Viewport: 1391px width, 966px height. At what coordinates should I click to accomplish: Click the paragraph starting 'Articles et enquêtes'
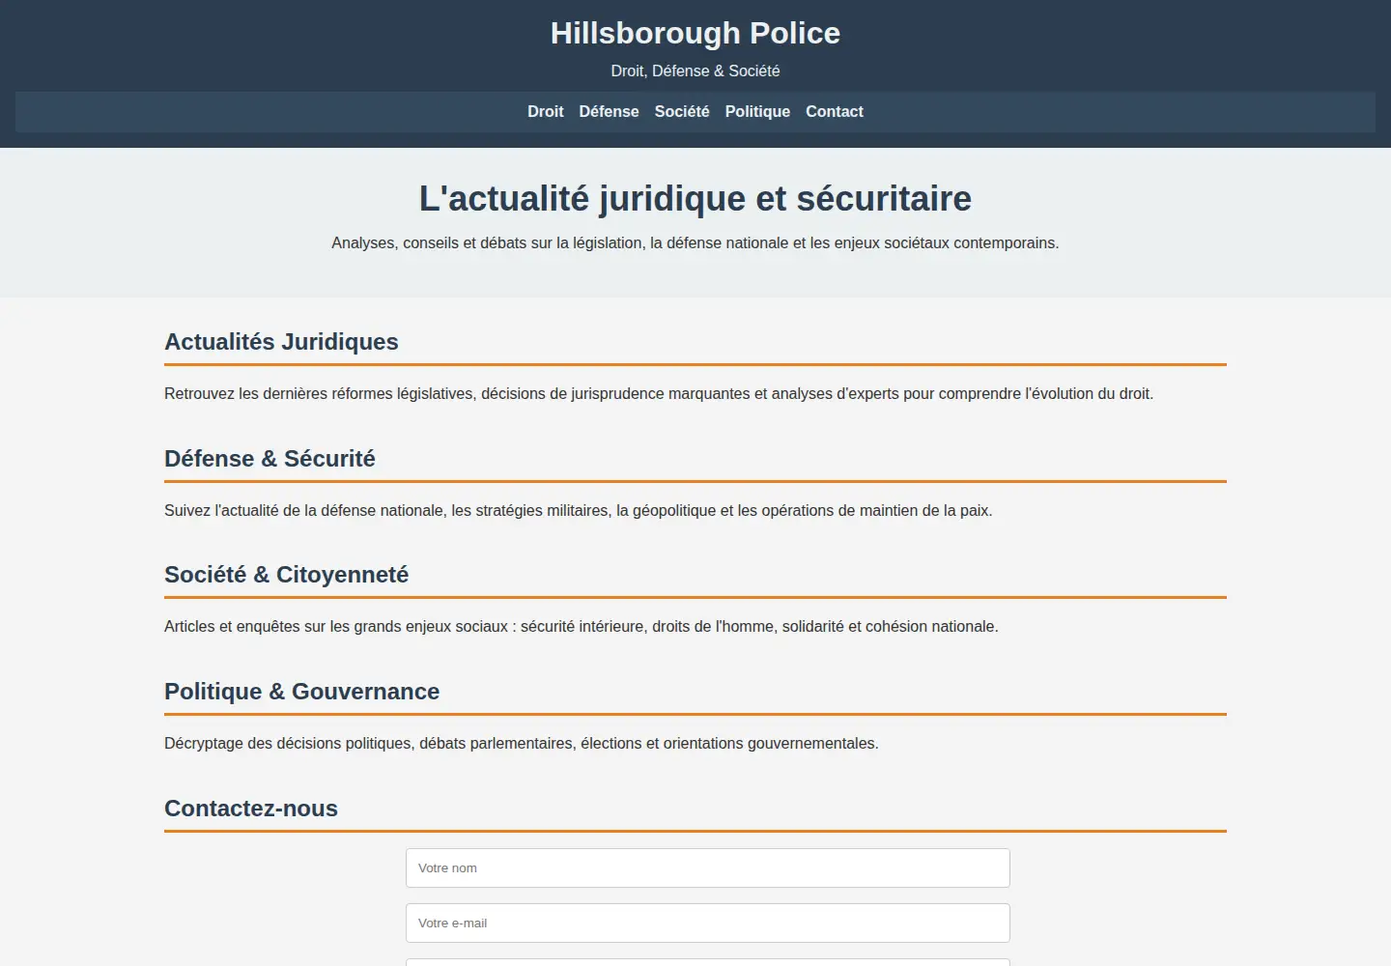582,627
